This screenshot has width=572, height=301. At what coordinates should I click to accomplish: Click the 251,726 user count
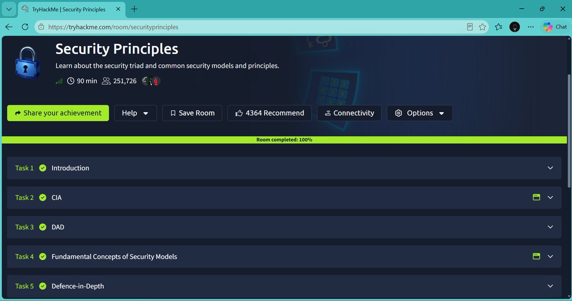click(x=125, y=81)
